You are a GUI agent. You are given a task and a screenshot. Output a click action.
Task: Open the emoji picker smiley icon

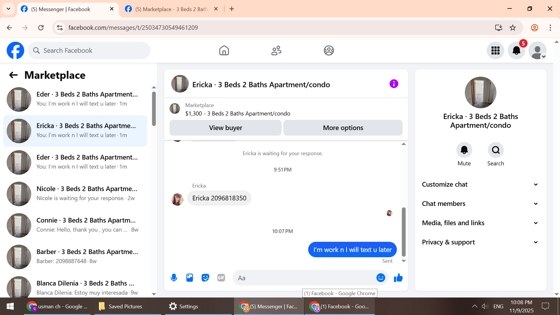[381, 278]
